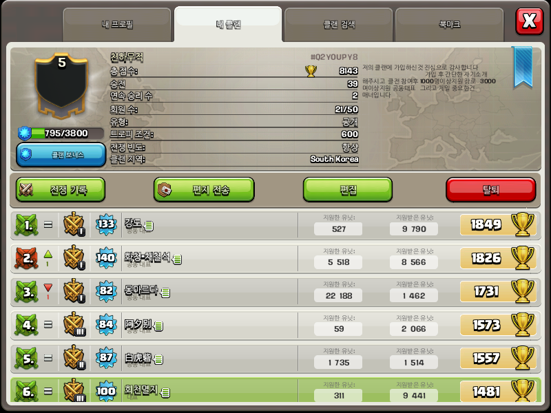Click the 1557 trophy count icon
Screen dimensions: 551x413
(x=523, y=358)
